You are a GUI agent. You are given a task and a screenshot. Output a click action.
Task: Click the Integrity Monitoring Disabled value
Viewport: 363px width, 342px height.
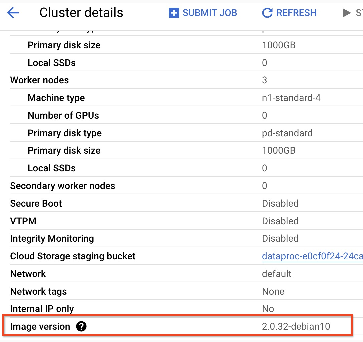280,239
